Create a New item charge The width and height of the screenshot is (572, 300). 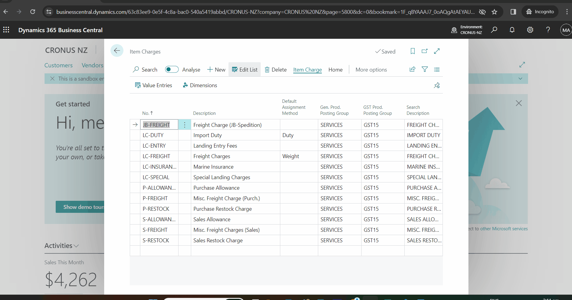pyautogui.click(x=216, y=69)
